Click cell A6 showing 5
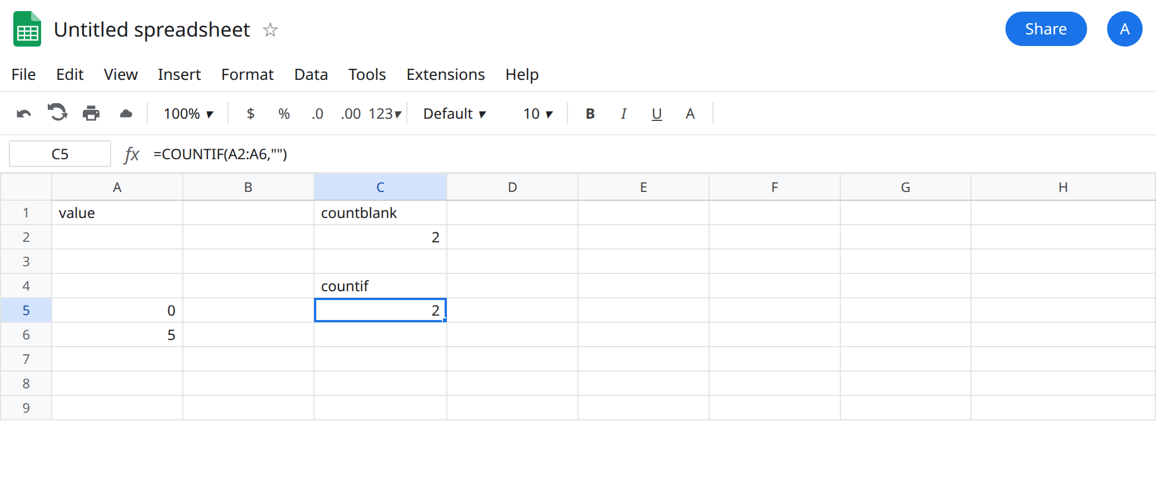 (117, 335)
